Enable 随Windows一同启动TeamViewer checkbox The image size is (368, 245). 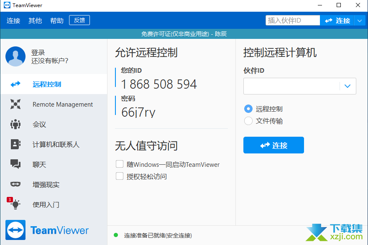120,164
